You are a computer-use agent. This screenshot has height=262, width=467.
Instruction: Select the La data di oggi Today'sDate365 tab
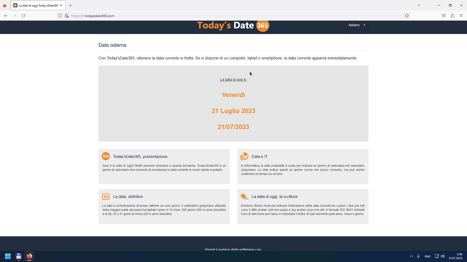tap(38, 5)
